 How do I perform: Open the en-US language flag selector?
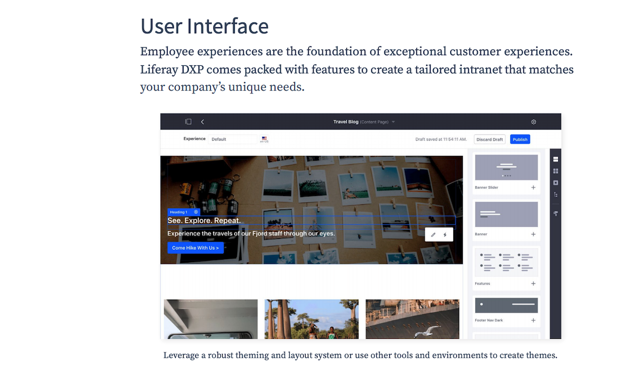264,139
